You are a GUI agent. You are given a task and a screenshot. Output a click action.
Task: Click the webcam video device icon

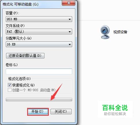coord(105,32)
